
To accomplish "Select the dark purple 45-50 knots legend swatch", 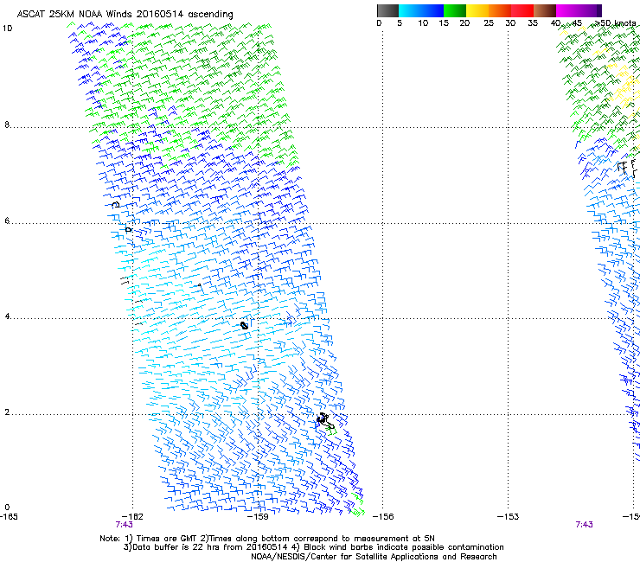I will pos(590,10).
